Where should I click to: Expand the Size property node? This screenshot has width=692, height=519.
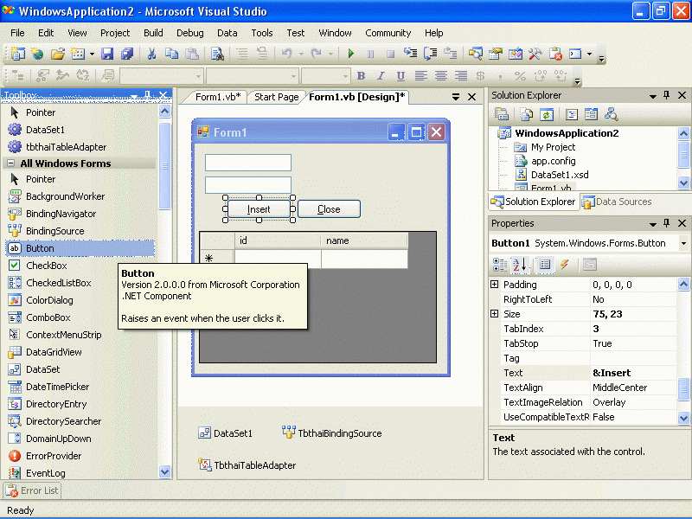click(495, 315)
